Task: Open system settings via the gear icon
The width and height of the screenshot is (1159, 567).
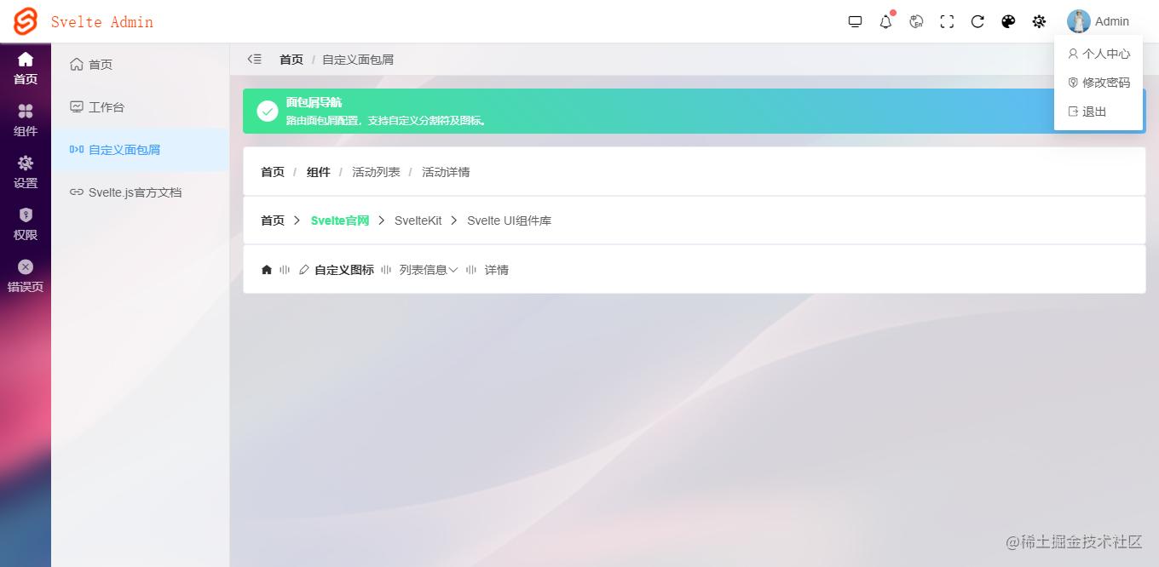Action: tap(1039, 21)
